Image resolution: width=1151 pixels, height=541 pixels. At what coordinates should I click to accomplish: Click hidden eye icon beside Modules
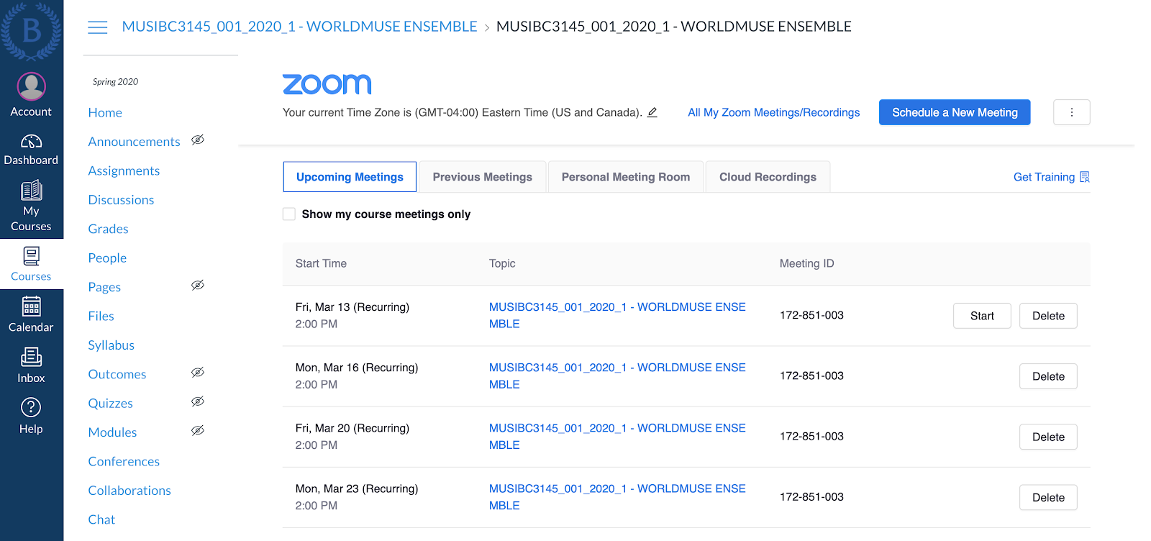pos(198,430)
